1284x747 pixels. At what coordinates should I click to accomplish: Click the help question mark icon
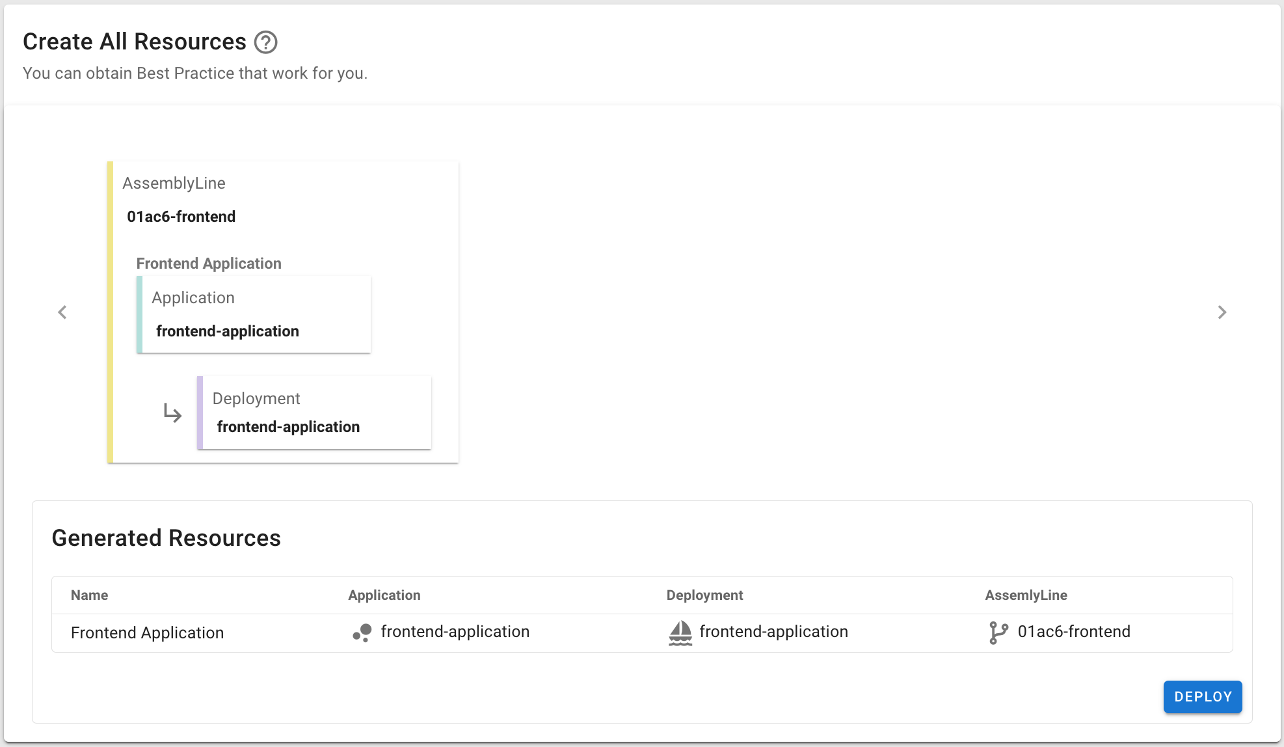[x=265, y=42]
